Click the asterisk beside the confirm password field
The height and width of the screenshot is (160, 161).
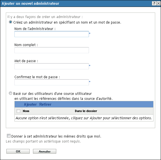[90, 82]
